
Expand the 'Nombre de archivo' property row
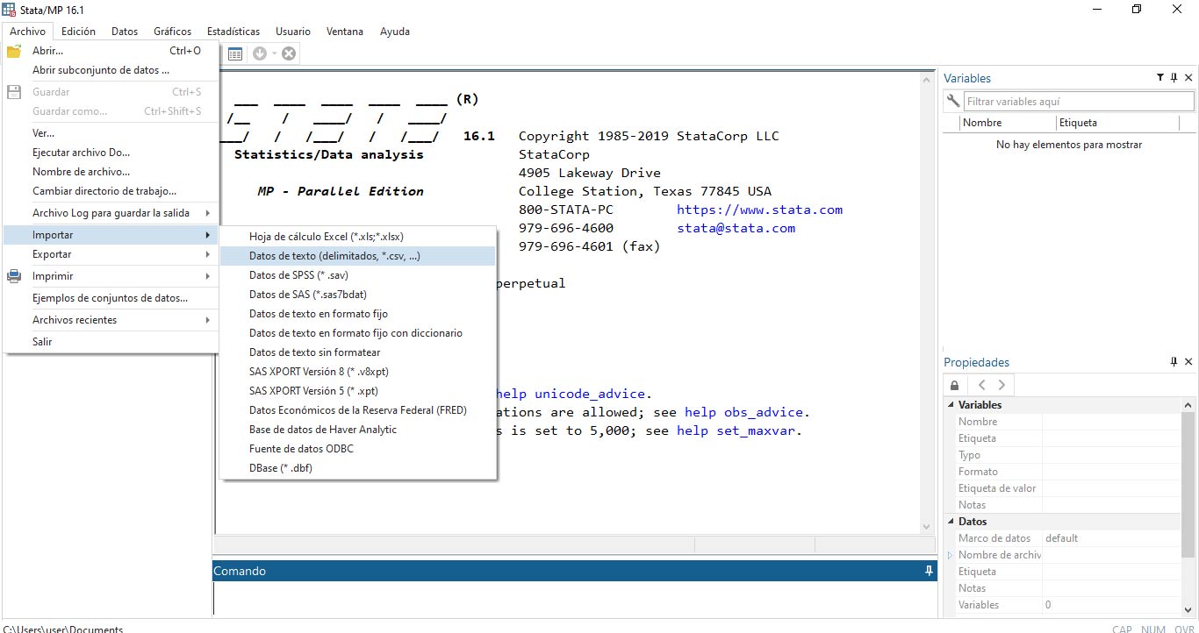950,555
